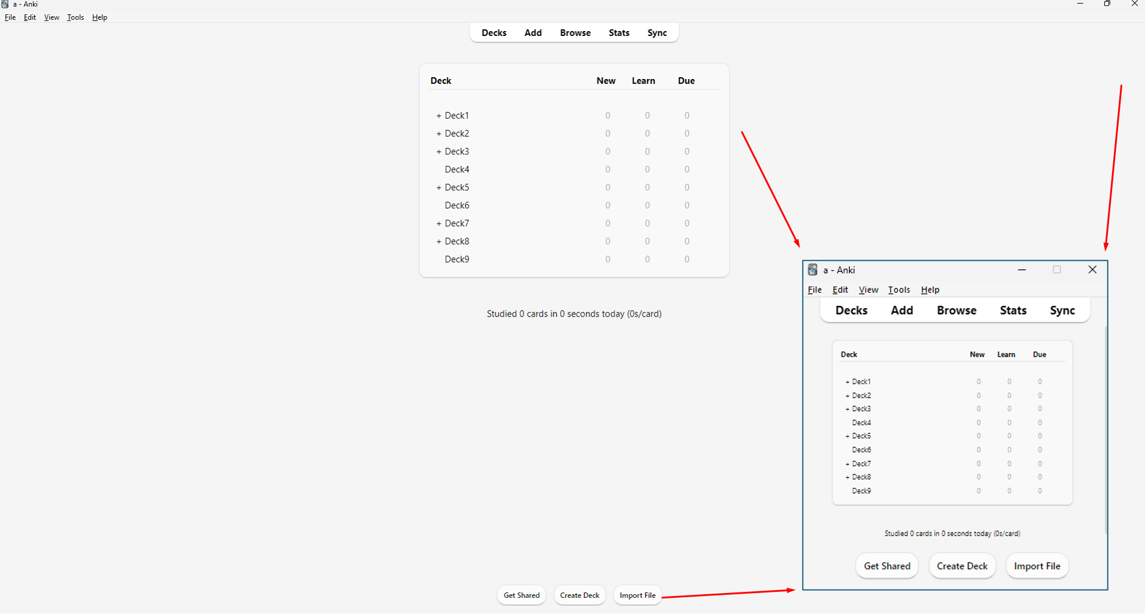This screenshot has height=614, width=1145.
Task: Select the Deck5 name in the large window
Action: pos(457,187)
